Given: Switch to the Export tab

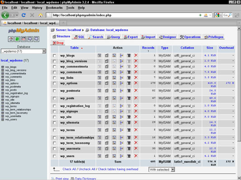Looking at the screenshot, I should 131,37.
